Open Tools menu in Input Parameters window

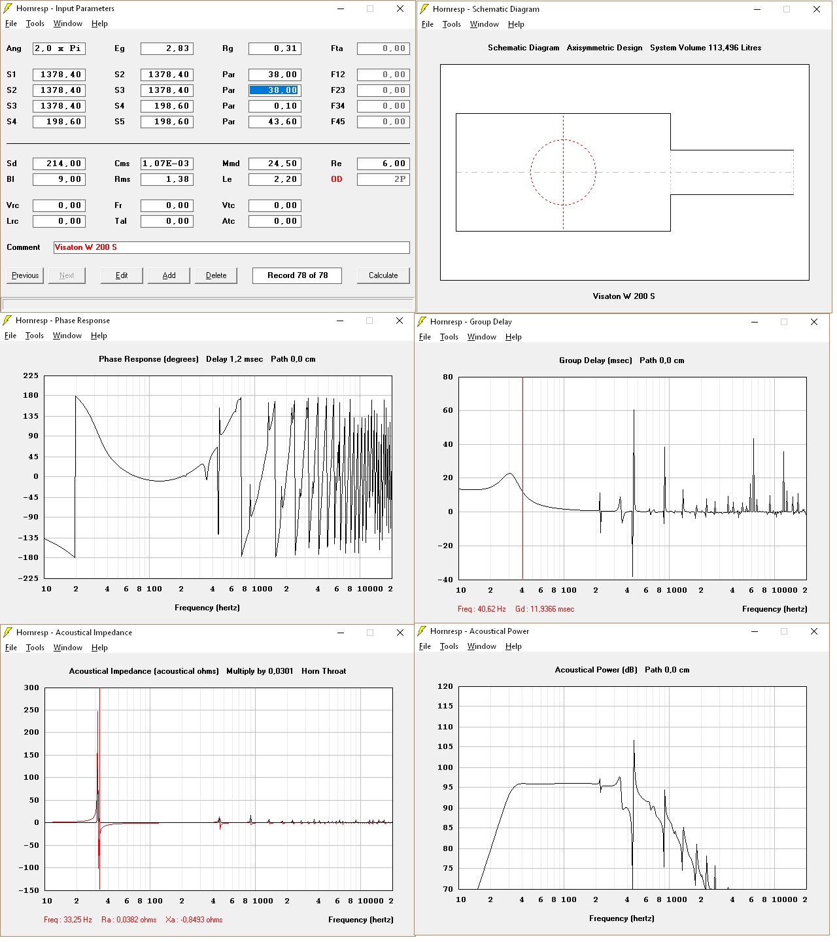coord(35,24)
